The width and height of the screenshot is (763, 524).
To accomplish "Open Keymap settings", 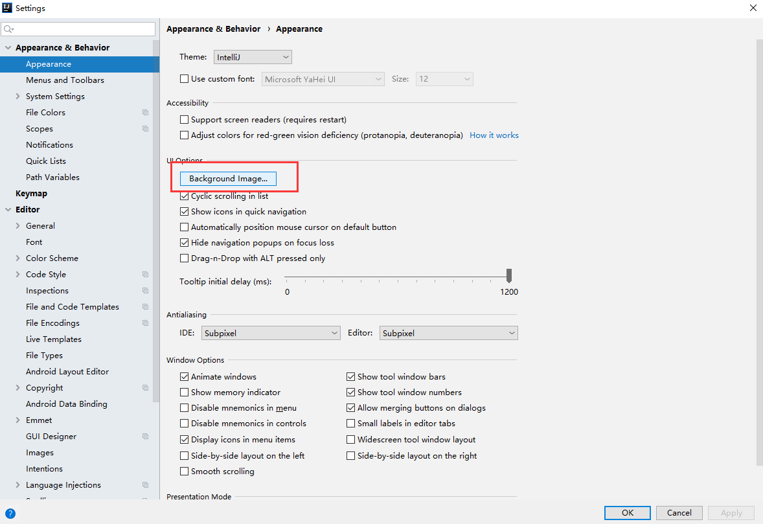I will [31, 193].
